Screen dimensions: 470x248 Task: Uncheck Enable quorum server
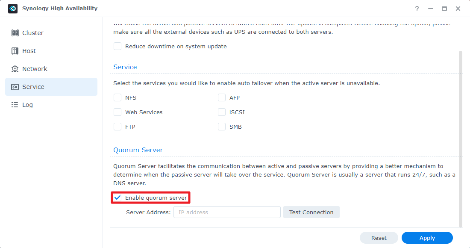[117, 198]
